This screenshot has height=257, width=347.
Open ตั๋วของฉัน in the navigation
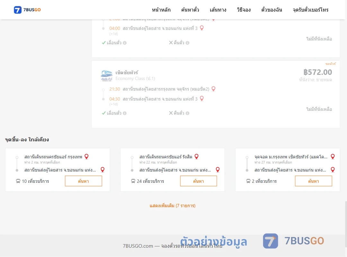point(271,10)
